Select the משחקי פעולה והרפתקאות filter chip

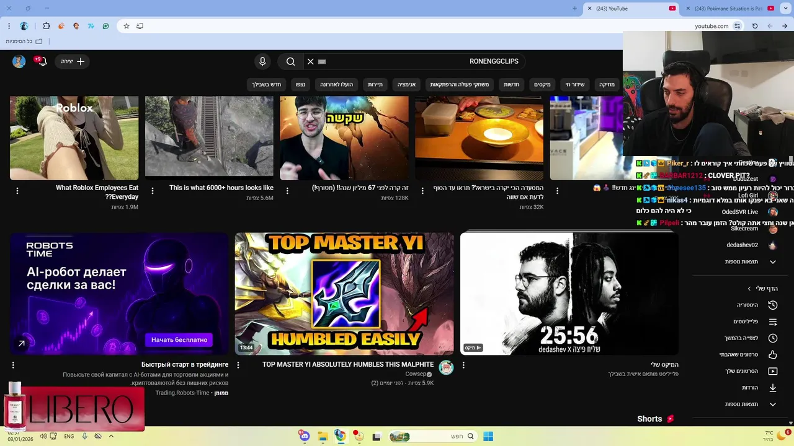(x=460, y=84)
